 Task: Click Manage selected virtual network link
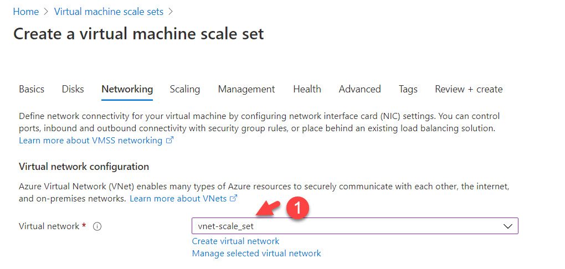(x=256, y=254)
